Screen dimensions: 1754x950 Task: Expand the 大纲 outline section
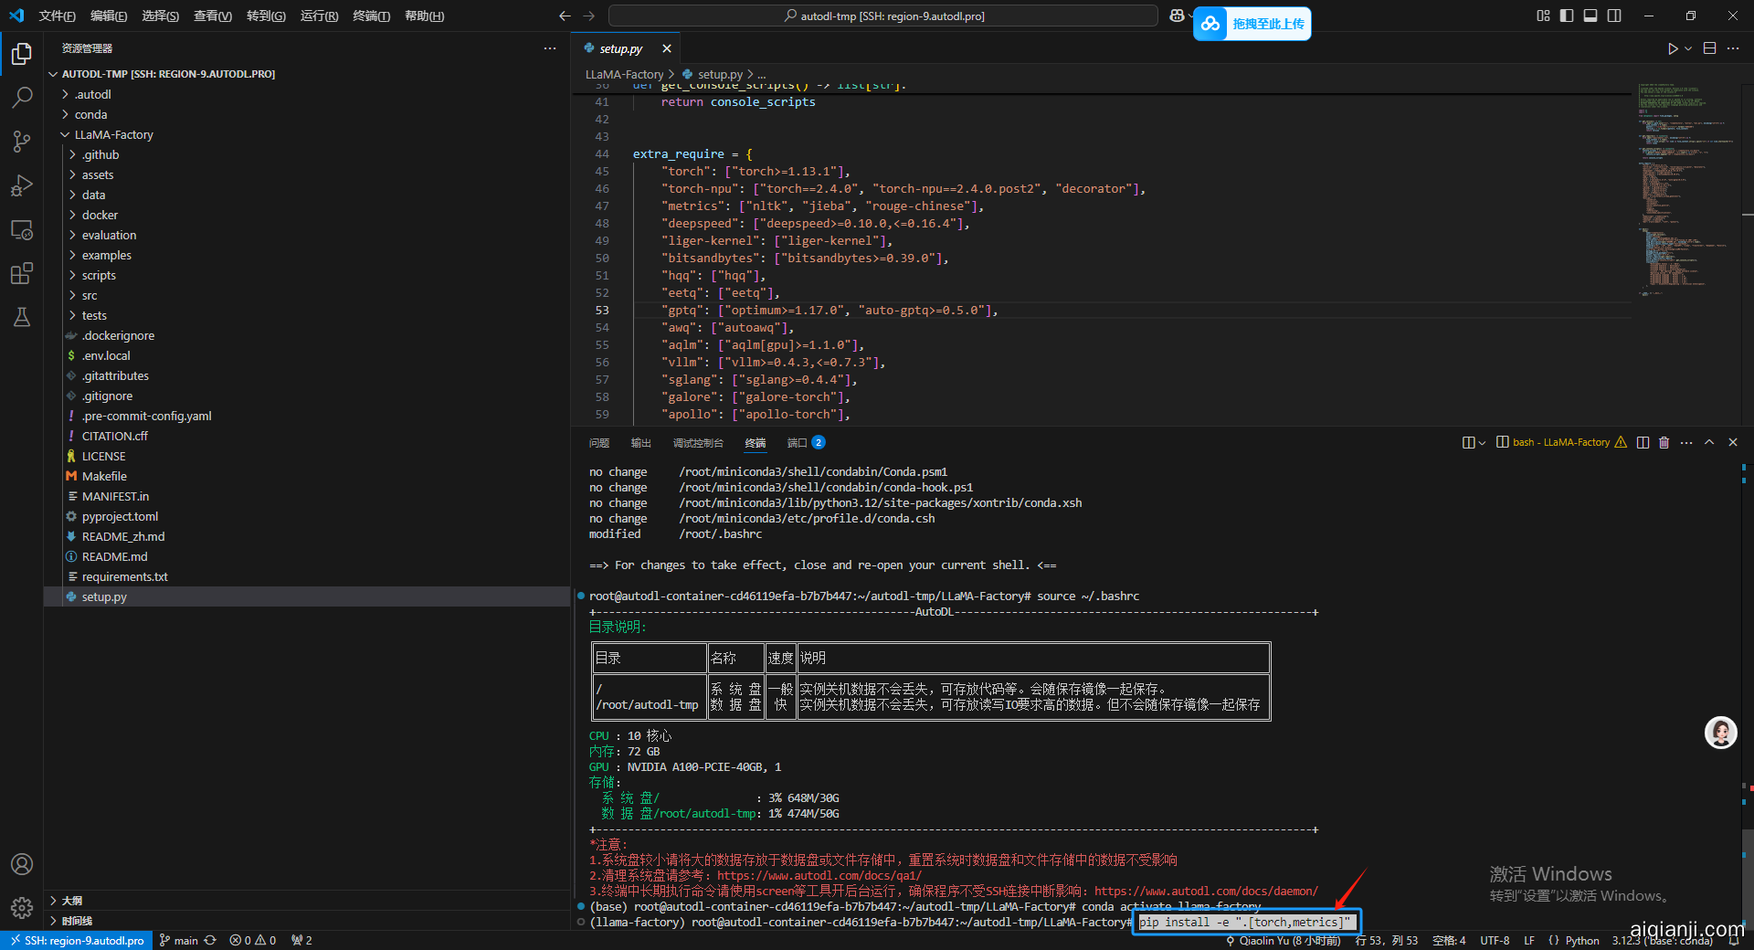pos(71,901)
